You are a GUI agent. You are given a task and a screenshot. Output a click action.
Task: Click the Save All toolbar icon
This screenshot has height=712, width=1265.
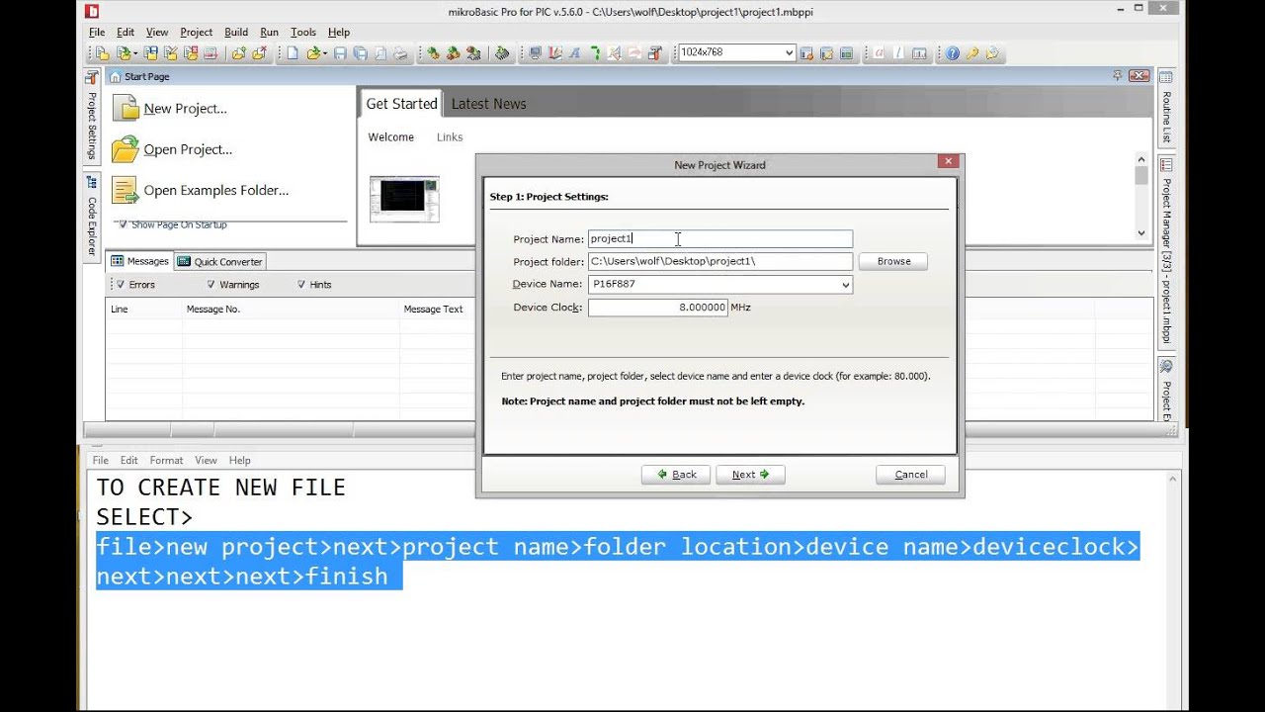coord(360,53)
